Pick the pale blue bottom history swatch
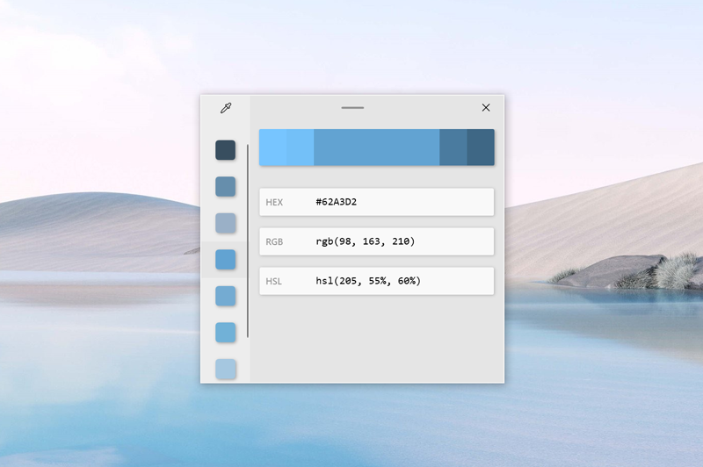703x467 pixels. point(226,369)
